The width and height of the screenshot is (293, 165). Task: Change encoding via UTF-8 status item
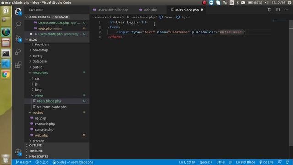coord(221,162)
